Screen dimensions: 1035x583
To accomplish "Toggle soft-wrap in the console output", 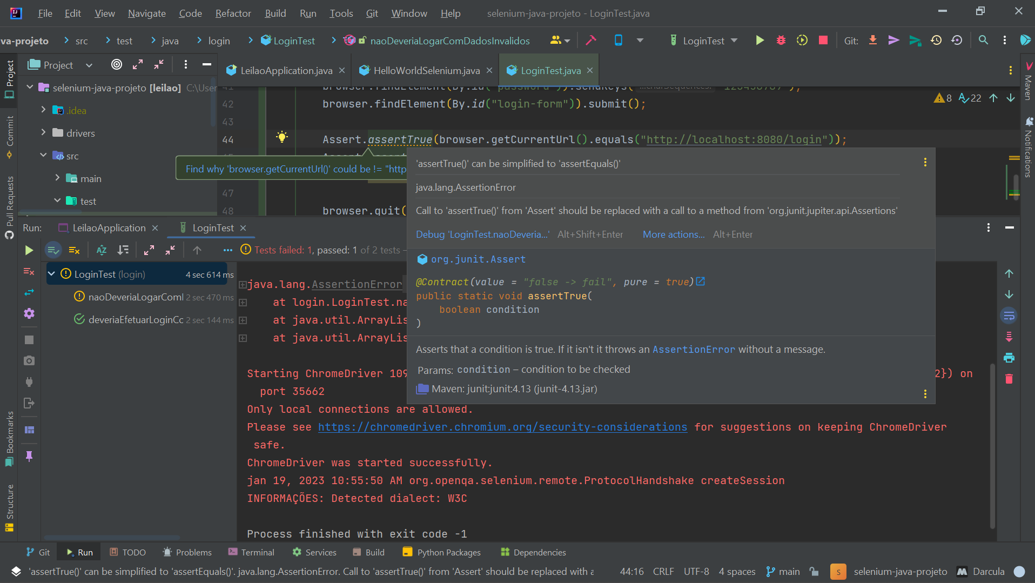I will pyautogui.click(x=1009, y=316).
